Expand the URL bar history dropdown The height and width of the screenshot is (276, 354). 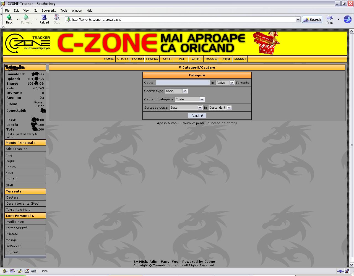pos(298,19)
